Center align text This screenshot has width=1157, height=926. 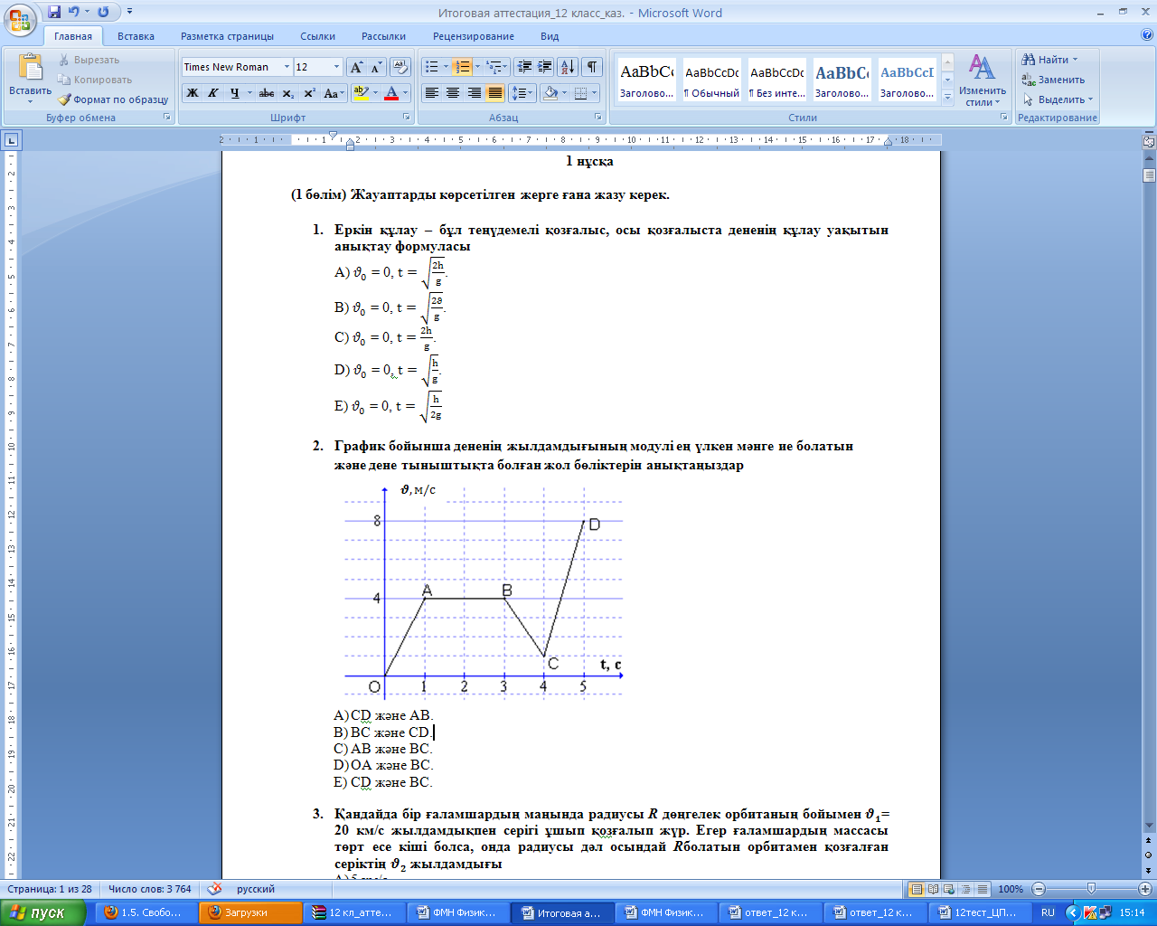pyautogui.click(x=453, y=93)
